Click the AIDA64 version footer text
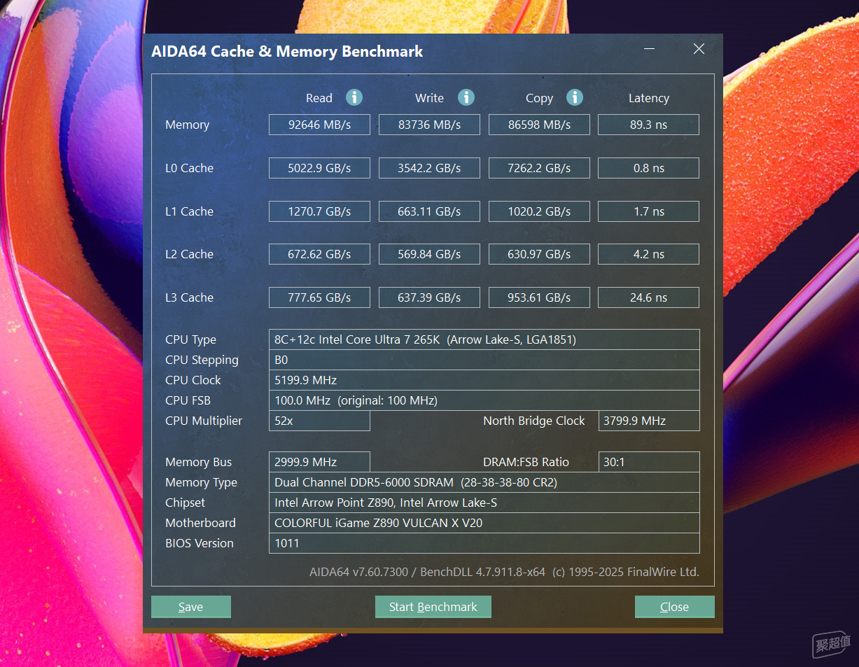Viewport: 859px width, 667px height. (x=504, y=572)
